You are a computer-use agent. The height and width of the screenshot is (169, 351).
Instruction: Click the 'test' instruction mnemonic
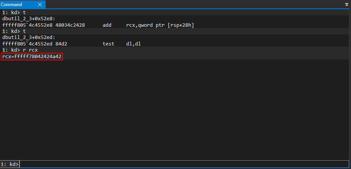[x=108, y=44]
